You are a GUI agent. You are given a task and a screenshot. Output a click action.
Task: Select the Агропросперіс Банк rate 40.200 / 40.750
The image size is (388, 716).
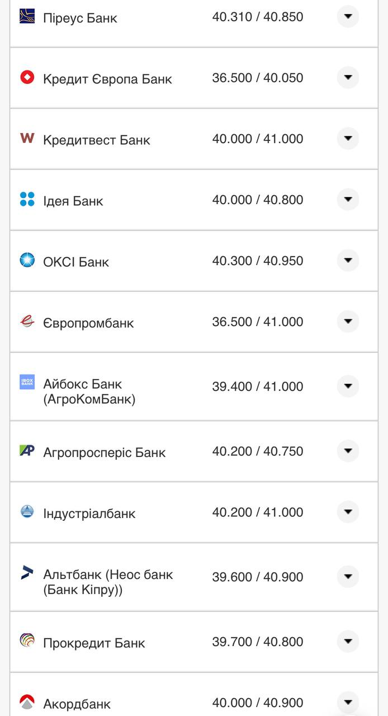click(257, 451)
